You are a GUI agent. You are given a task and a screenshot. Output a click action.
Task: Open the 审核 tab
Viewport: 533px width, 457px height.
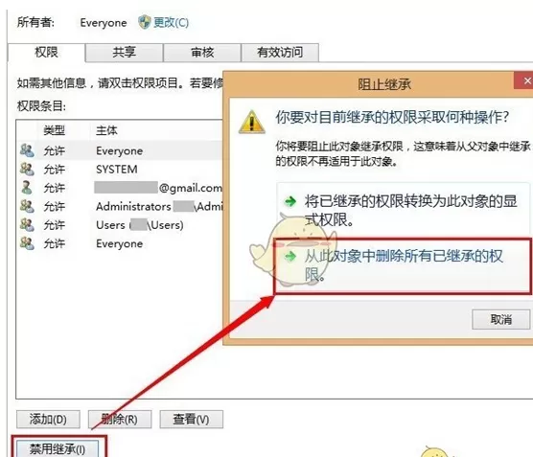202,53
